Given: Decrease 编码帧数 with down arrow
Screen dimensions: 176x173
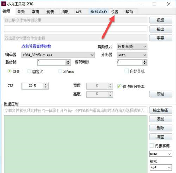Looking at the screenshot, I should click(145, 64).
